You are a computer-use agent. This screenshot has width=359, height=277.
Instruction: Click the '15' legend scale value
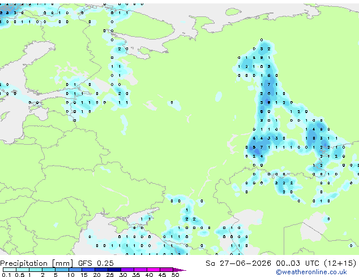click(x=84, y=275)
